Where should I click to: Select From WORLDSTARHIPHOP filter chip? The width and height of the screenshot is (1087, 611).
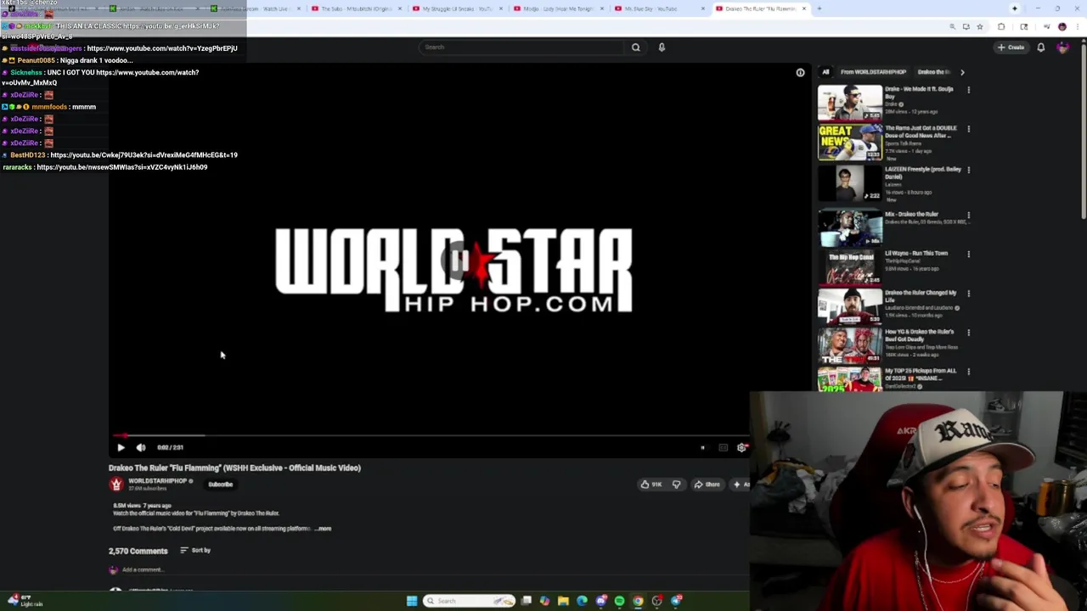[x=873, y=72]
